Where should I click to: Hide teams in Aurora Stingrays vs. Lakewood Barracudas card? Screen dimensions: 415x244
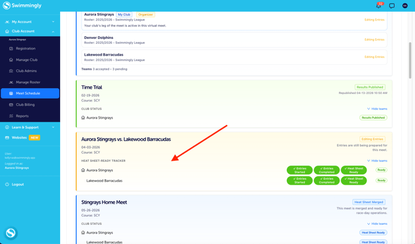[x=377, y=161]
